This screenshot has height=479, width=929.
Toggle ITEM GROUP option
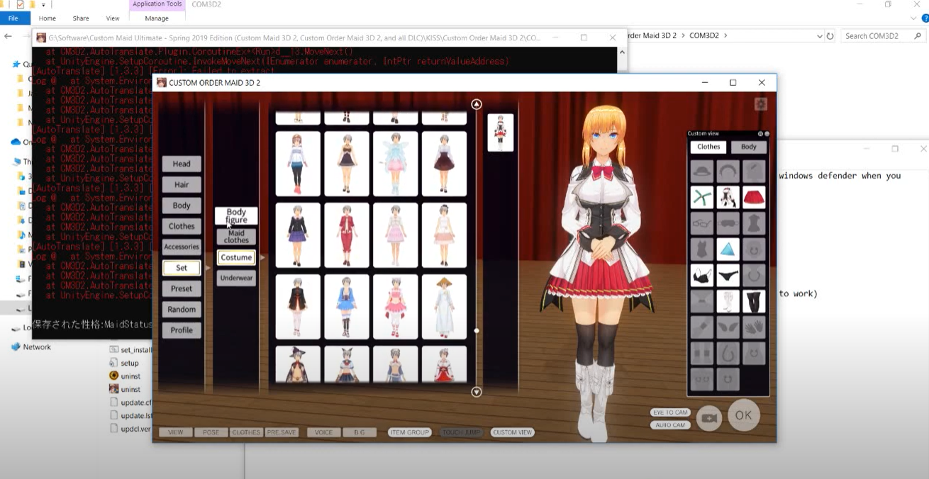tap(410, 432)
